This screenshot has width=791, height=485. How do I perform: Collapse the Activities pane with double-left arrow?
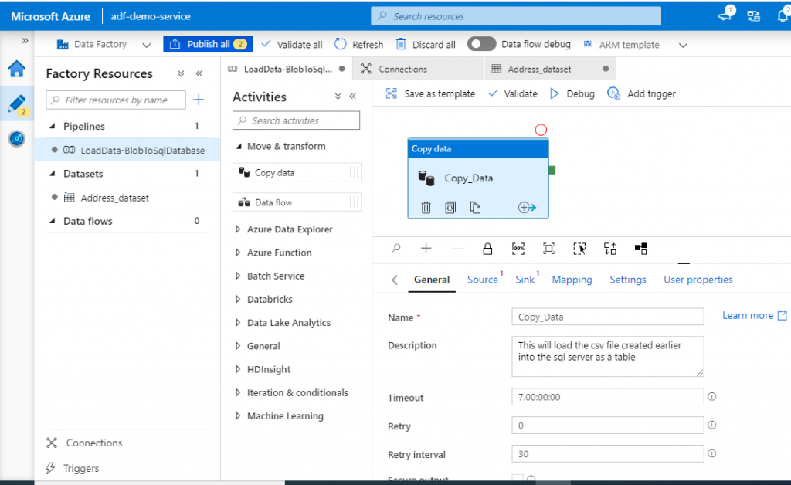[x=352, y=97]
